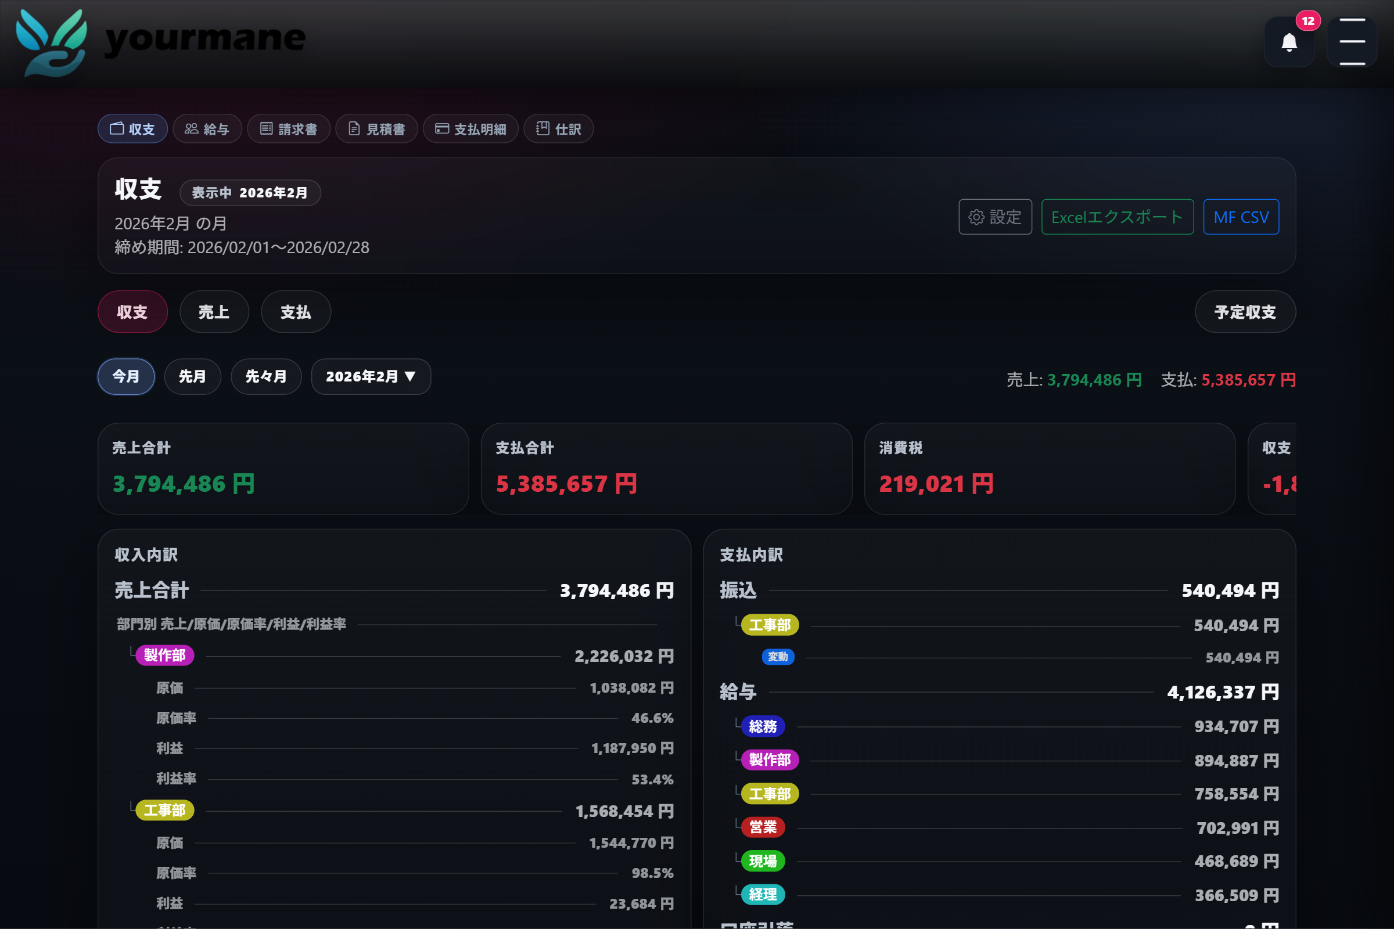Expand 製作部 department in income breakdown
Image resolution: width=1394 pixels, height=929 pixels.
165,656
